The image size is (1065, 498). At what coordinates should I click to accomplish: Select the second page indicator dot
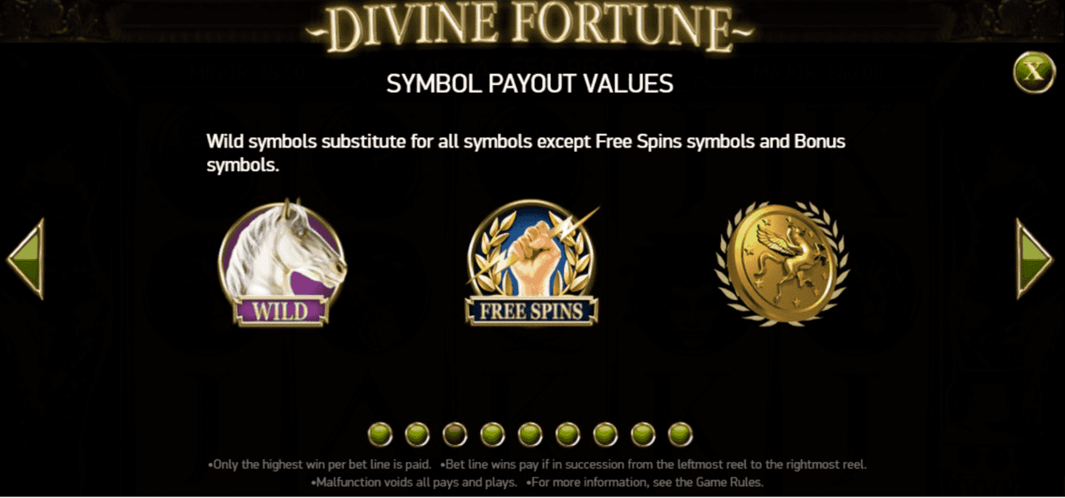coord(418,435)
